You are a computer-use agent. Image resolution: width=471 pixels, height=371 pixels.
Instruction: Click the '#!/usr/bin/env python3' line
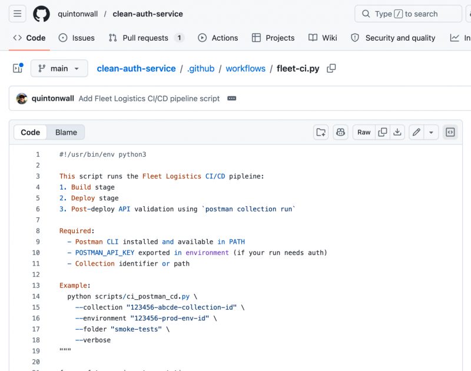(102, 154)
